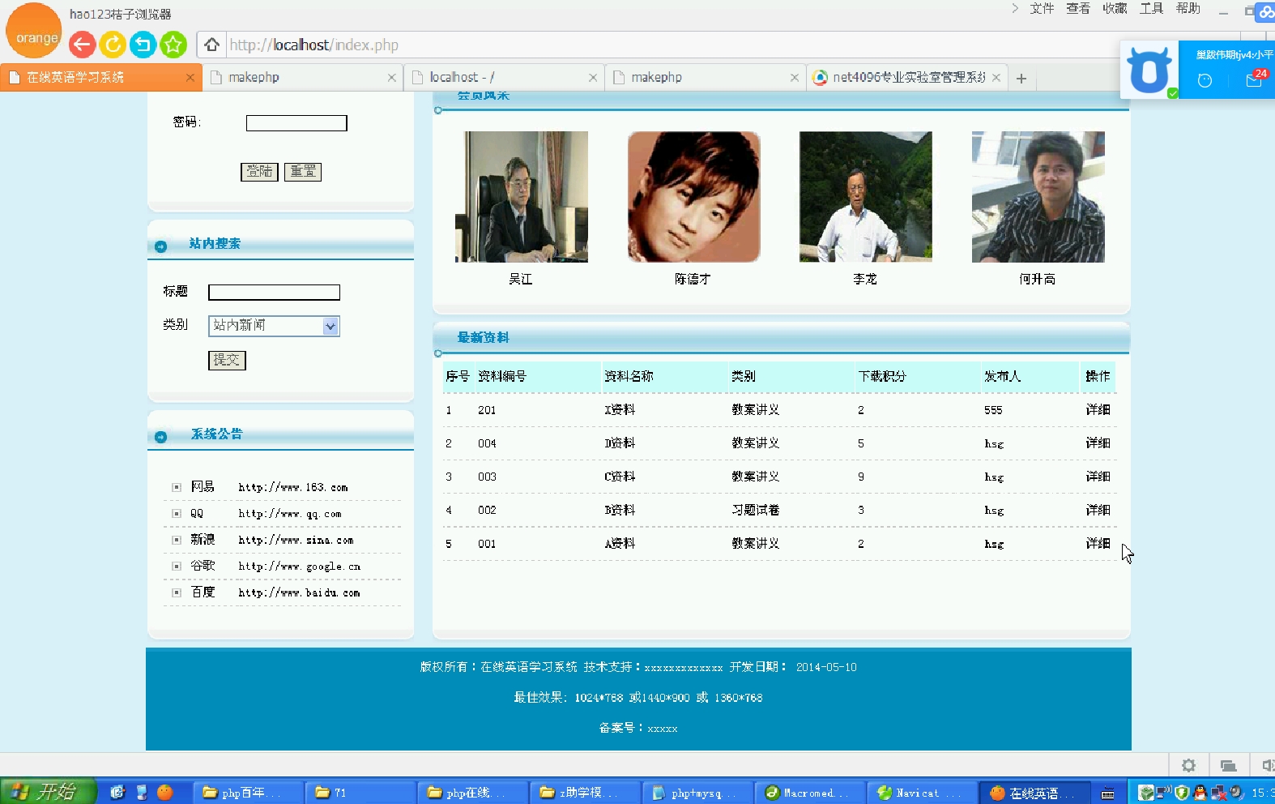Click the keyboard icon on the taskbar

[x=1107, y=793]
